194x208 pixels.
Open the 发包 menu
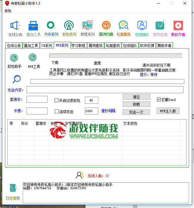click(8, 11)
